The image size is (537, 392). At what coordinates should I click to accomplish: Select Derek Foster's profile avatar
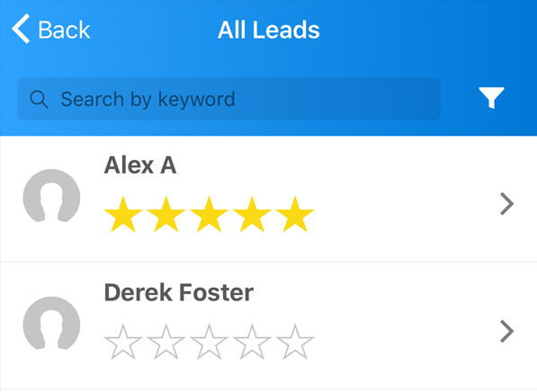[51, 324]
